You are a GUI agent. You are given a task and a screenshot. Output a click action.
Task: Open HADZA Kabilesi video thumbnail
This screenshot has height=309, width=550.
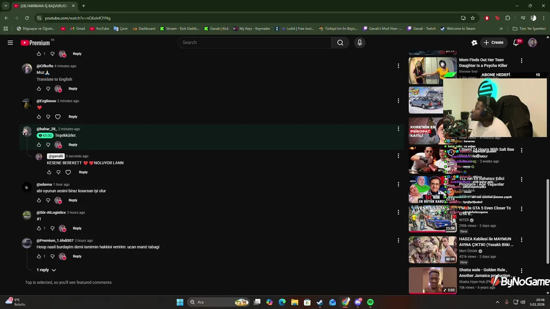tap(433, 249)
